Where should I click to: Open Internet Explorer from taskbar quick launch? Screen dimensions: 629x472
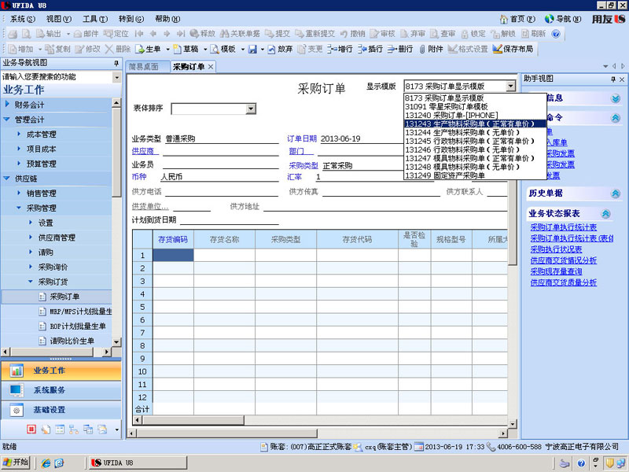(x=46, y=463)
